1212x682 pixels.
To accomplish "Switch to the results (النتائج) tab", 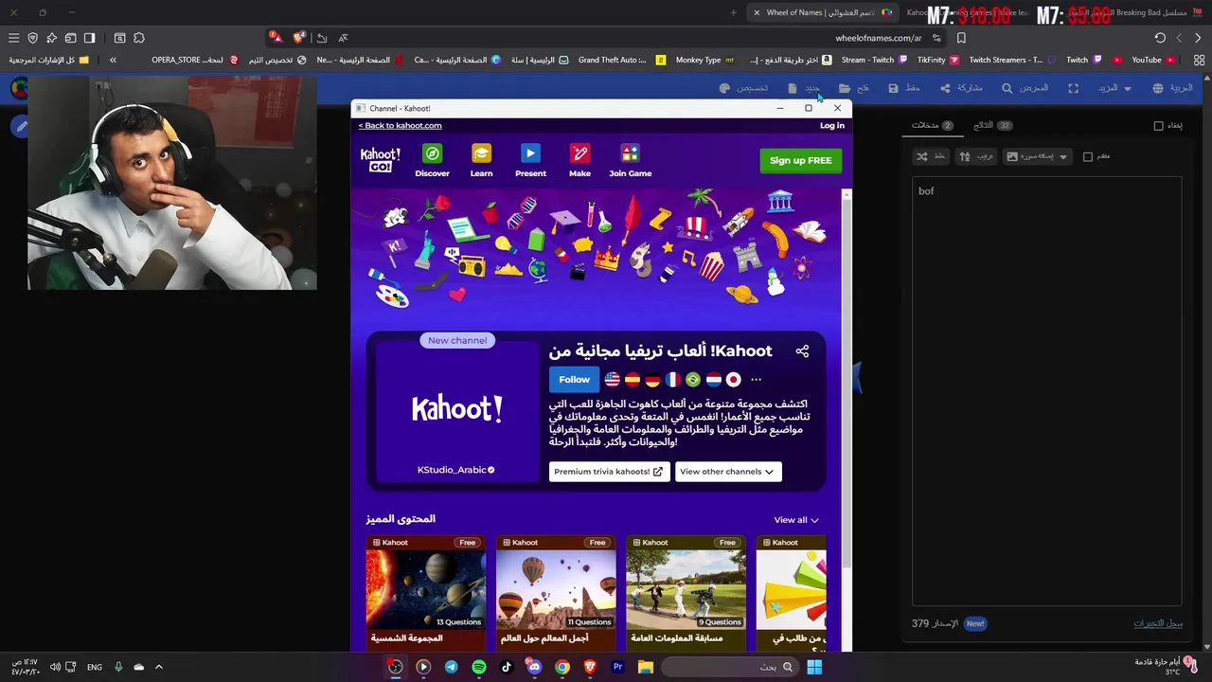I will (992, 125).
